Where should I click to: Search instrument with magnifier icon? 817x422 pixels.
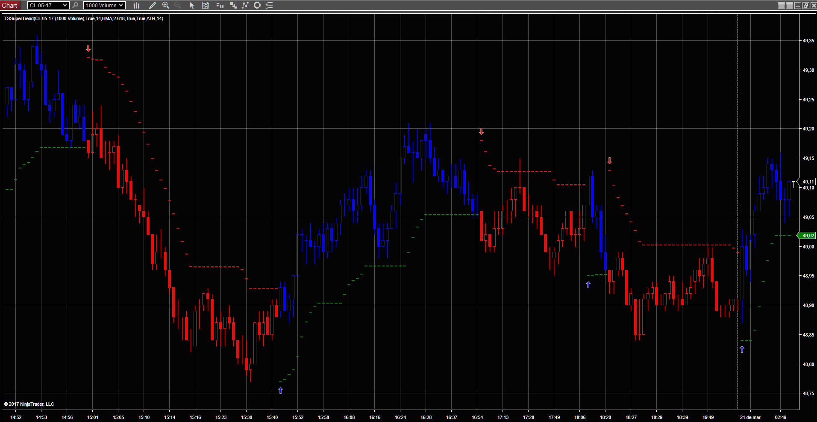point(76,6)
